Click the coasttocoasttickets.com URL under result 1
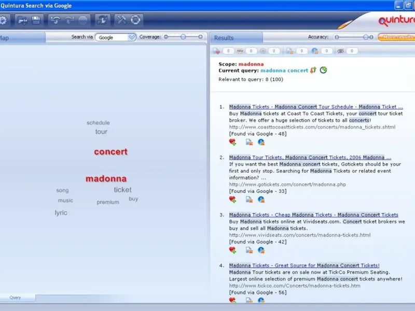 click(312, 127)
